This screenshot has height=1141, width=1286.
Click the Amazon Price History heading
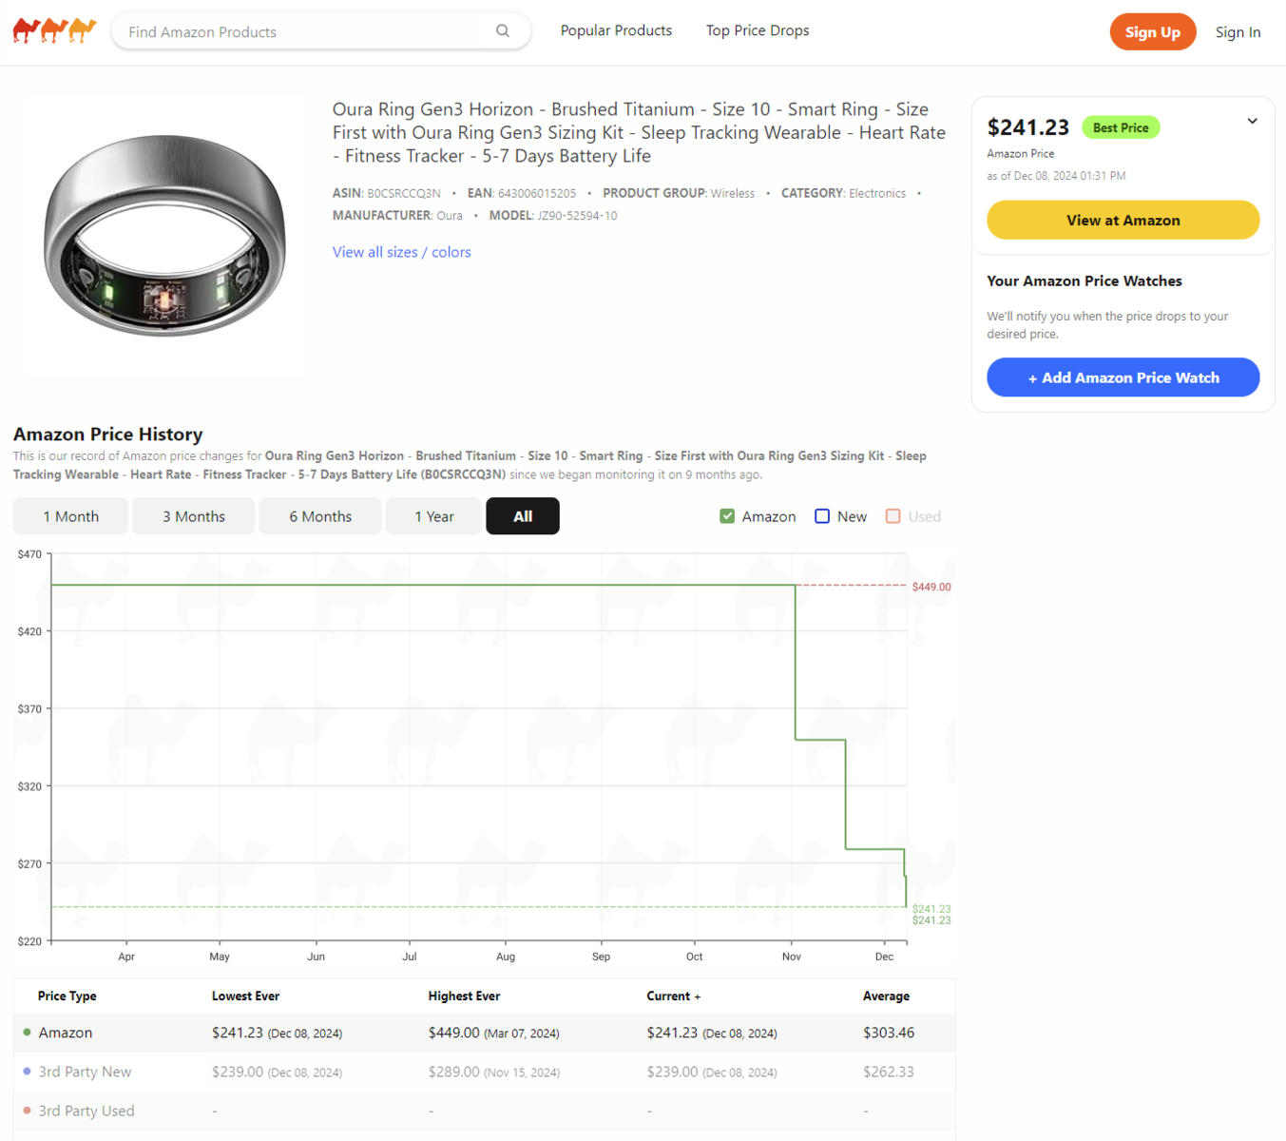click(107, 435)
